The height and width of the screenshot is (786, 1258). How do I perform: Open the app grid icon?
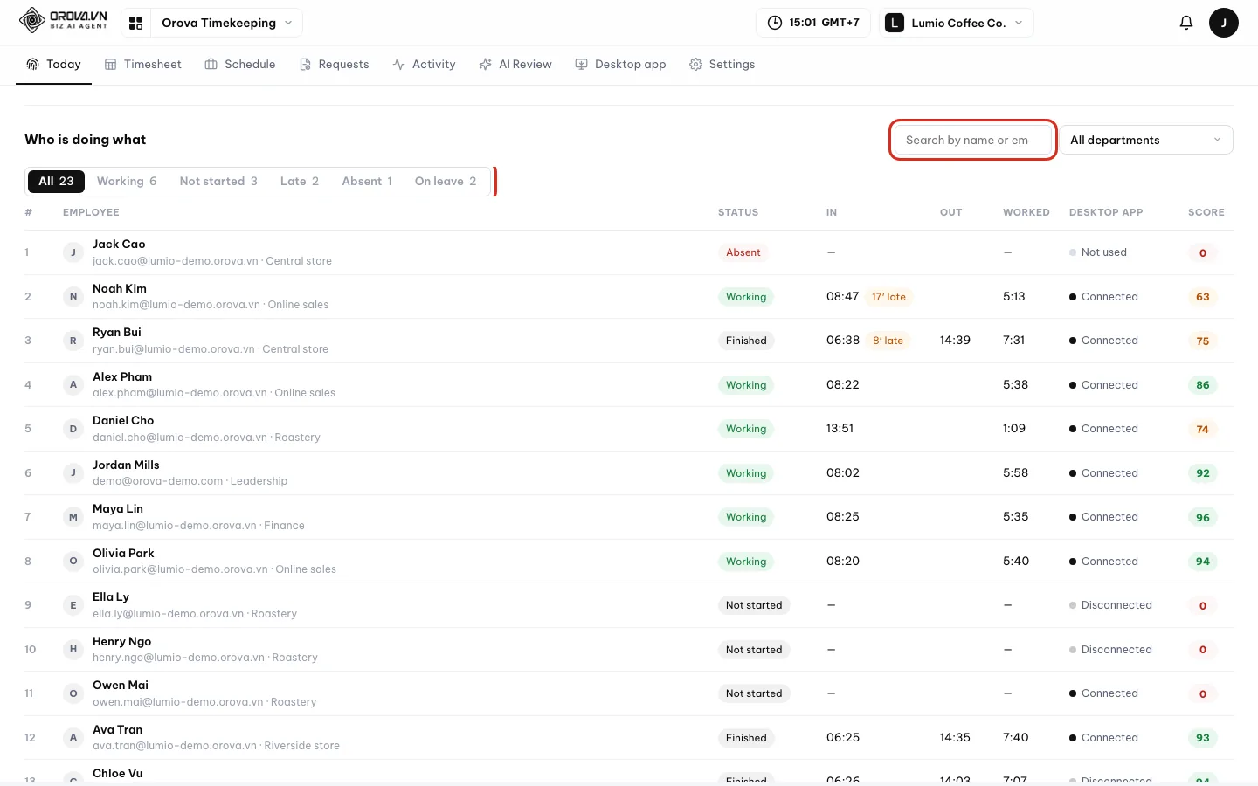click(136, 23)
